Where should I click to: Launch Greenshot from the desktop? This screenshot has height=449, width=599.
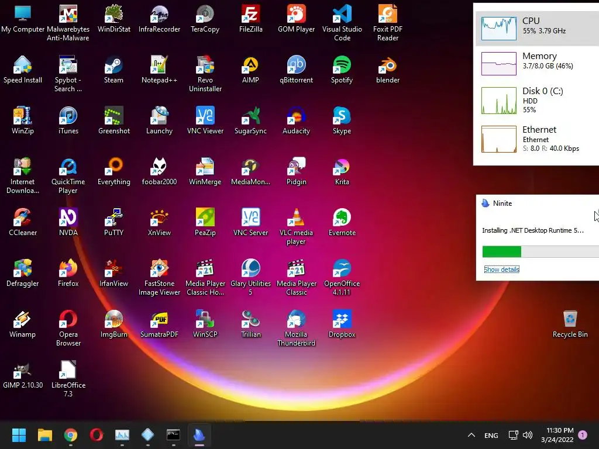tap(114, 120)
